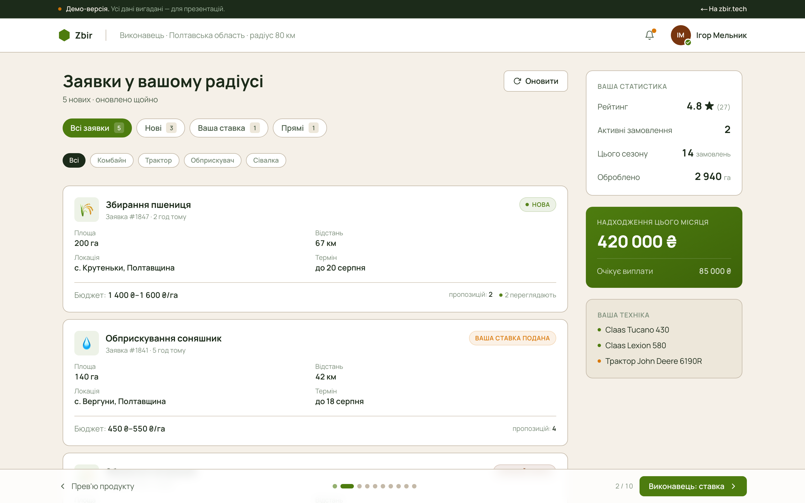Open the Прямі tab

(299, 128)
